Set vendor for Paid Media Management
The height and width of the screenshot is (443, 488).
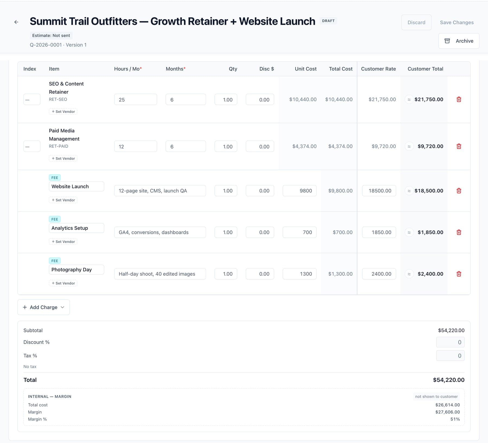point(63,158)
